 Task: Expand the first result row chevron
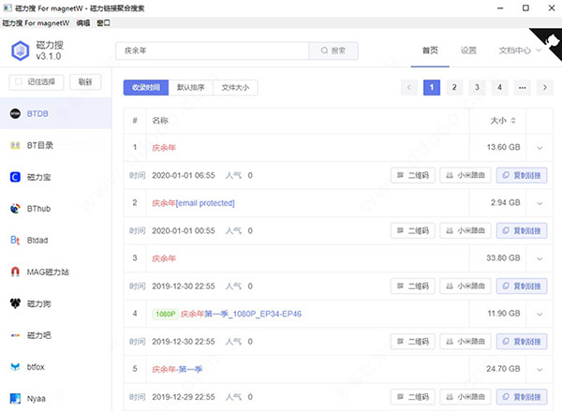[540, 148]
